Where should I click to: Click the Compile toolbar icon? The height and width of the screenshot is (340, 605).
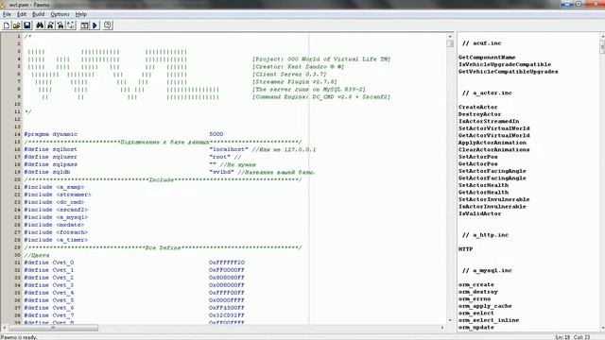(x=84, y=25)
